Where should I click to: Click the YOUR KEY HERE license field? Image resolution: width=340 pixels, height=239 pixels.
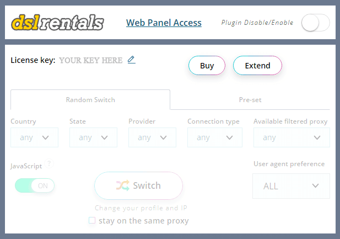pos(91,60)
